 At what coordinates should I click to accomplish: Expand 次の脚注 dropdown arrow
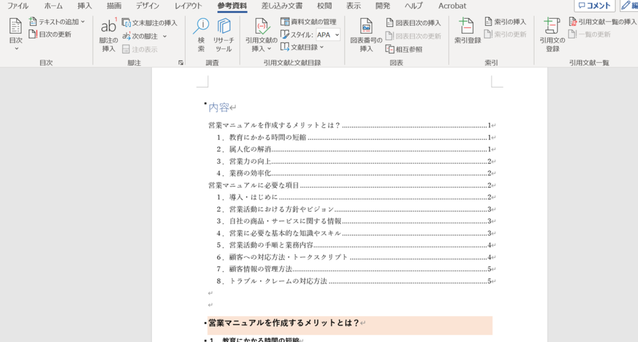point(164,37)
